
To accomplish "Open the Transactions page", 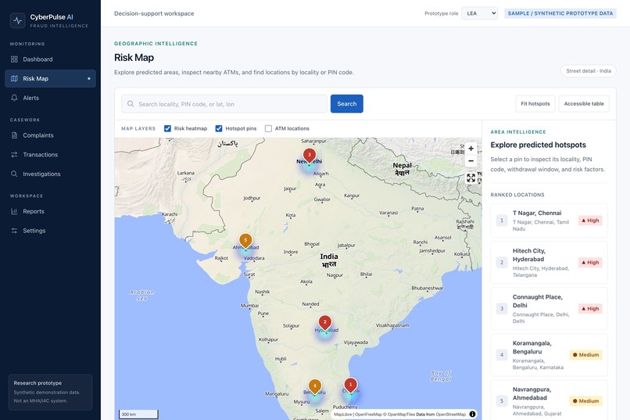I will pos(50,155).
